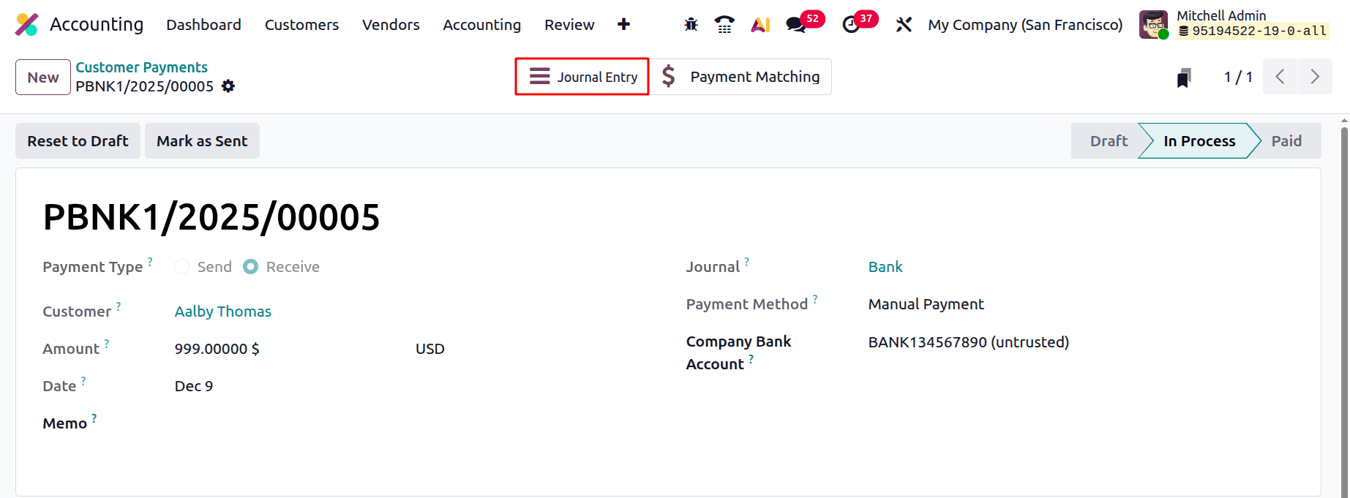This screenshot has height=498, width=1350.
Task: Click Mitchell Admin avatar picture
Action: point(1154,25)
